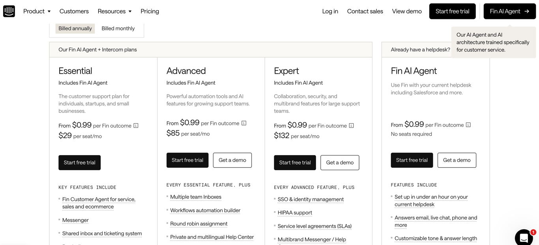Click Contact sales
The height and width of the screenshot is (245, 539).
point(365,11)
